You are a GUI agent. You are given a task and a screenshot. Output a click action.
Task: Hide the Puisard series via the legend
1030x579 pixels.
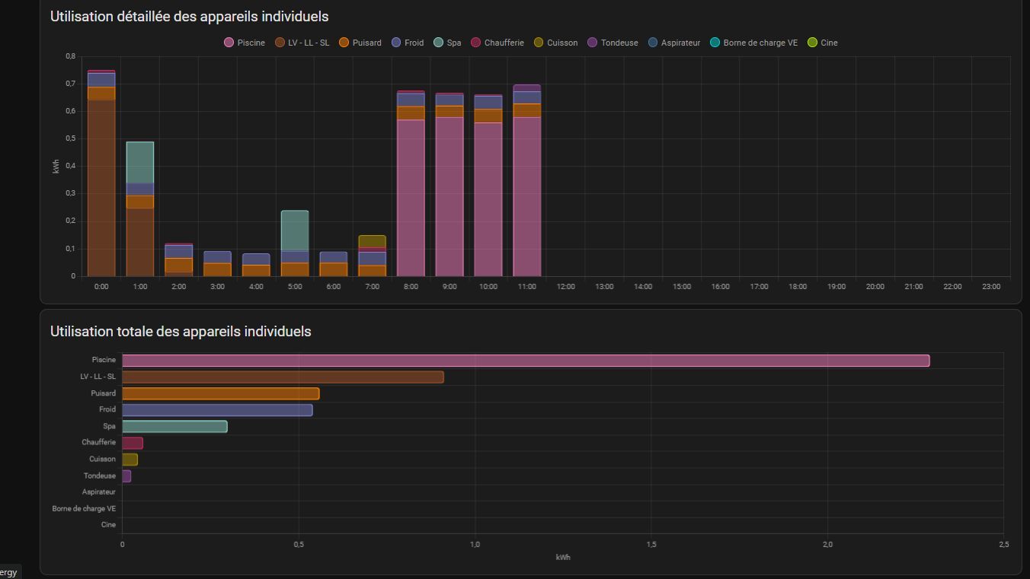[360, 43]
